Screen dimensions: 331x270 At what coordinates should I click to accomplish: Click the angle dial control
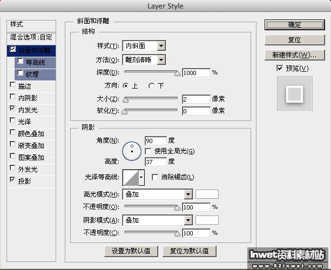(x=132, y=151)
